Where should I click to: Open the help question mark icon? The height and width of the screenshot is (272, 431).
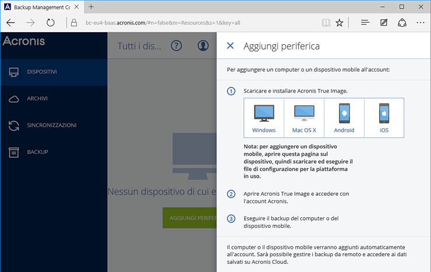pos(176,45)
